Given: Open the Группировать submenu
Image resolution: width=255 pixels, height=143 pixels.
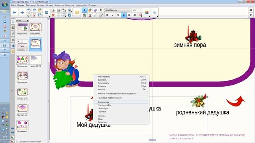Looking at the screenshot, I should point(121,105).
